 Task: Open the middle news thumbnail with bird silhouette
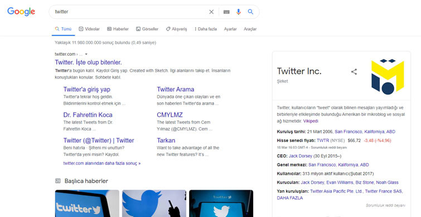pos(154,204)
